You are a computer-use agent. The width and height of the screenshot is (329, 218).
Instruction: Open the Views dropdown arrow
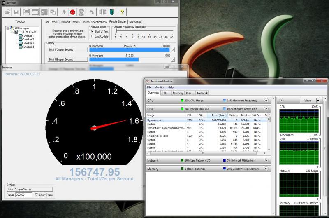click(x=318, y=101)
